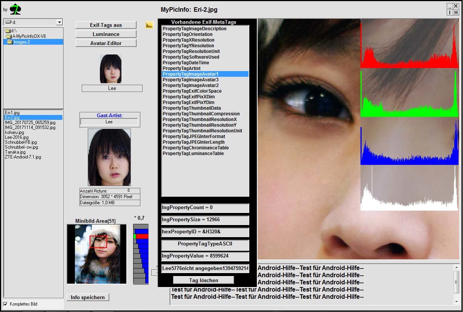
Task: Select file Tanaka.jpg
Action: 15,152
